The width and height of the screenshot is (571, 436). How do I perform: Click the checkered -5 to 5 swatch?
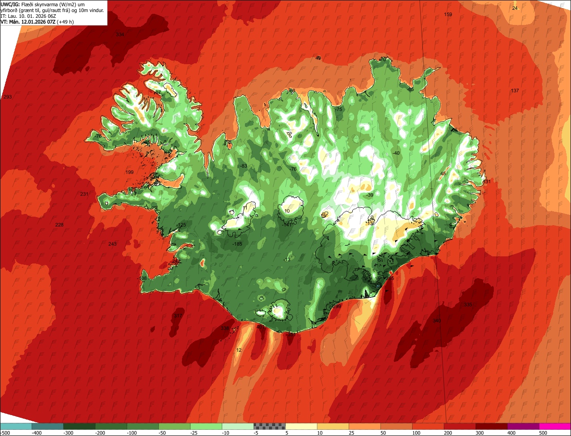click(269, 426)
